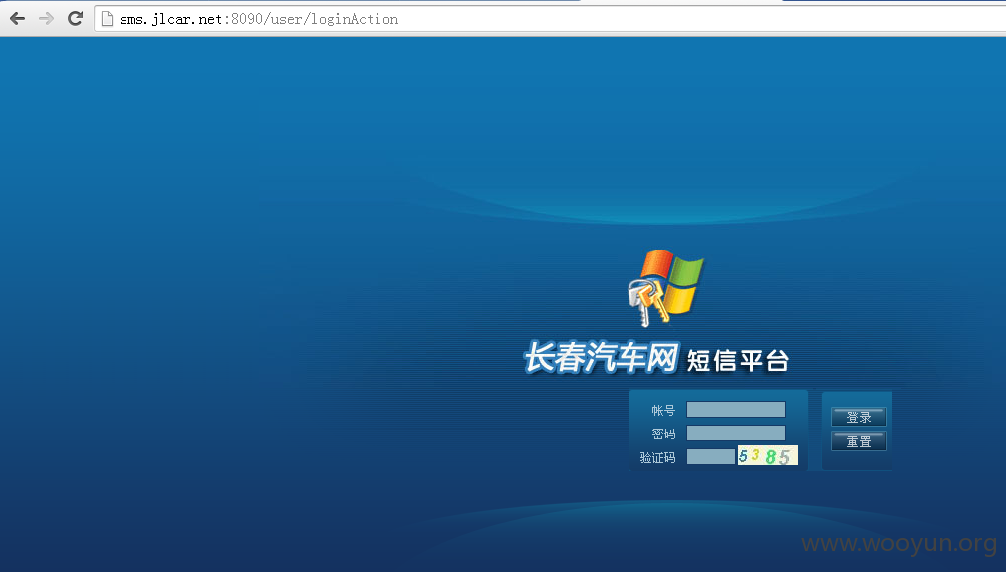Click the 验证码 captcha input field
1006x572 pixels.
pos(711,457)
